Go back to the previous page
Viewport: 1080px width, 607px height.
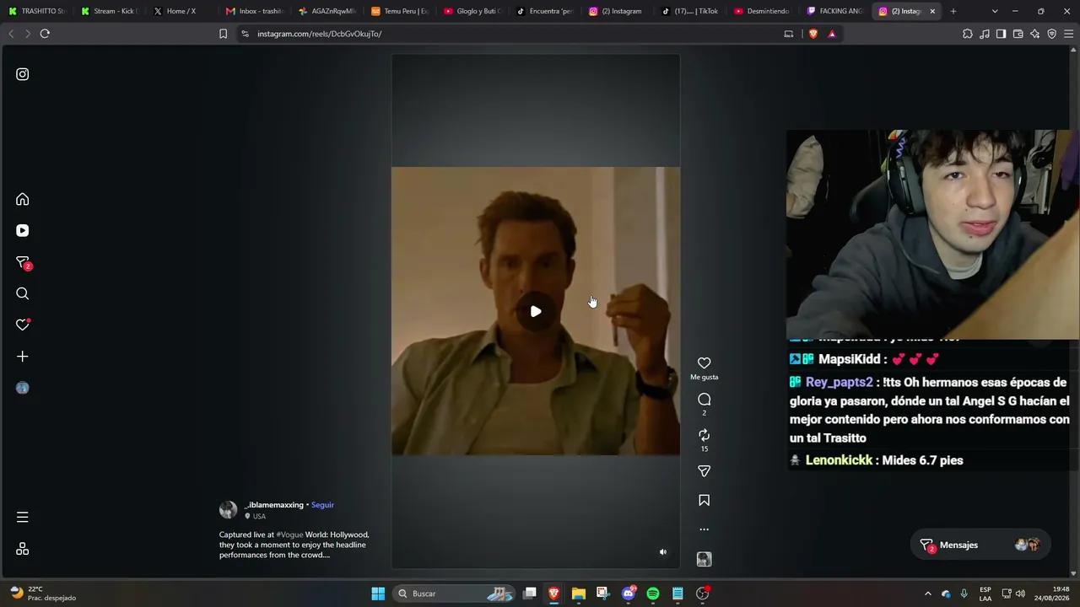pyautogui.click(x=11, y=34)
